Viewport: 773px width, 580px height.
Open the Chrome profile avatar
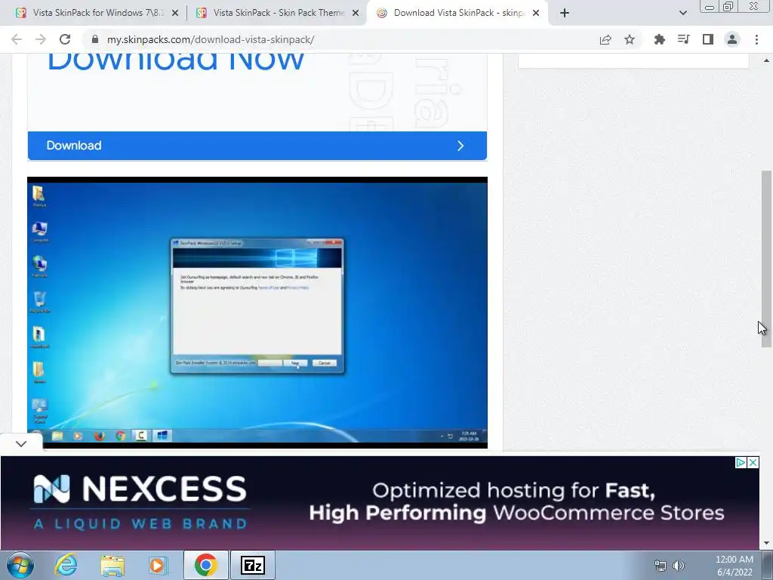(x=732, y=39)
